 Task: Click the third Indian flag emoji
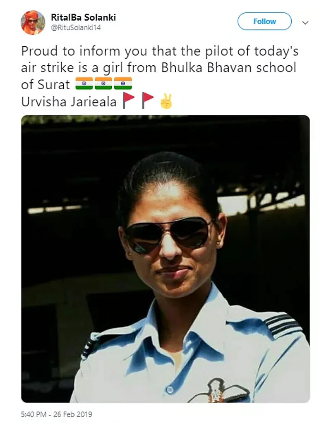tap(123, 84)
